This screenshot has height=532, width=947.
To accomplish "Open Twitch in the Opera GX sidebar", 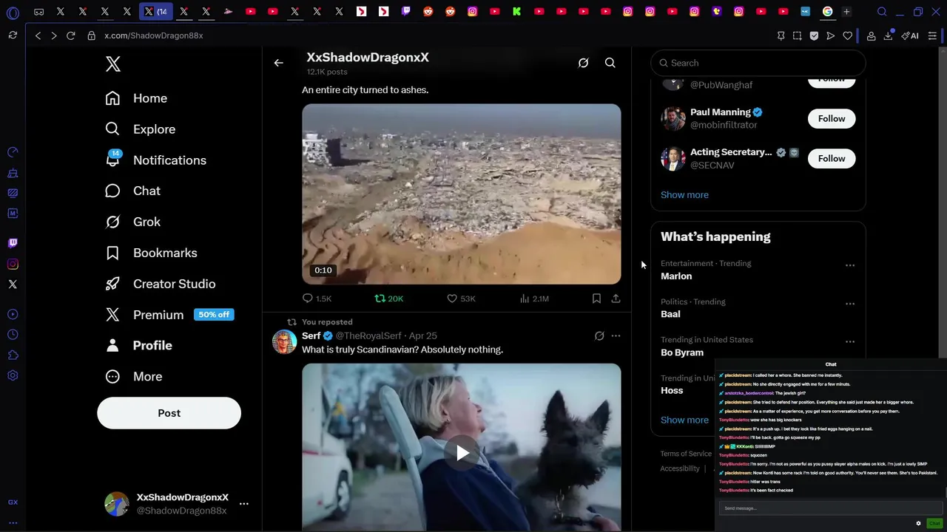I will pos(13,243).
